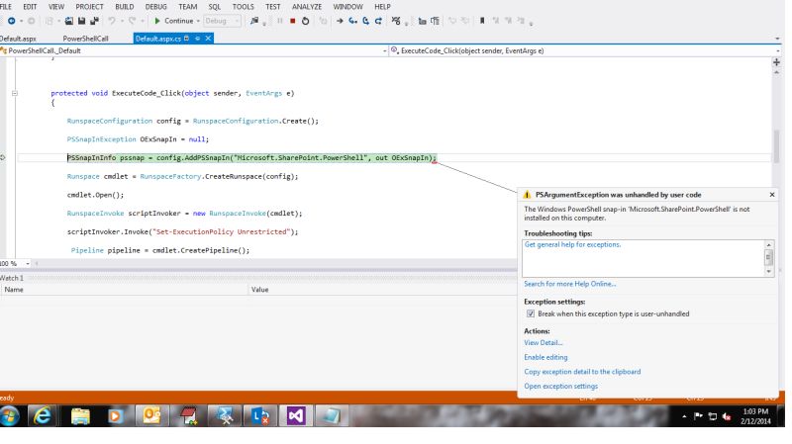
Task: Click the Step Over icon
Action: pyautogui.click(x=365, y=21)
